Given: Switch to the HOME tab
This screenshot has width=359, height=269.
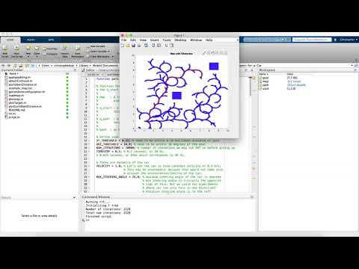Looking at the screenshot, I should pyautogui.click(x=10, y=40).
